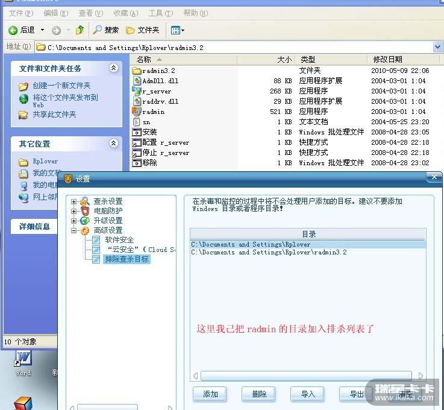Select the “云安全” (Cloud tree item

pyautogui.click(x=141, y=250)
